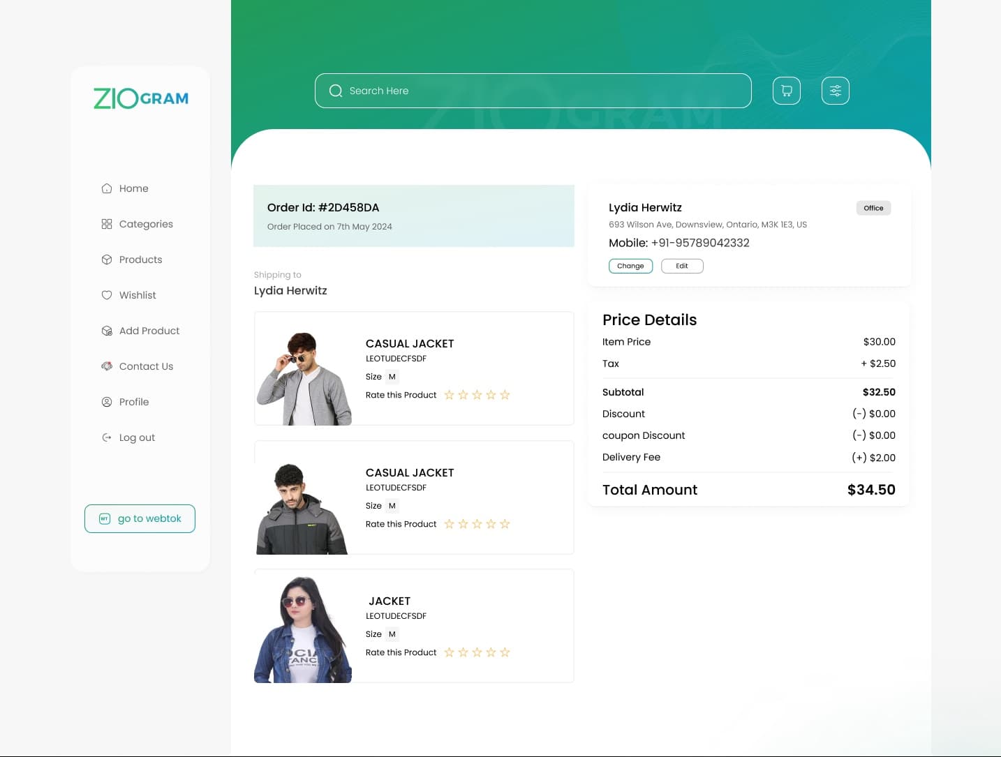The image size is (1001, 757).
Task: Open the first Casual Jacket thumbnail
Action: point(304,378)
